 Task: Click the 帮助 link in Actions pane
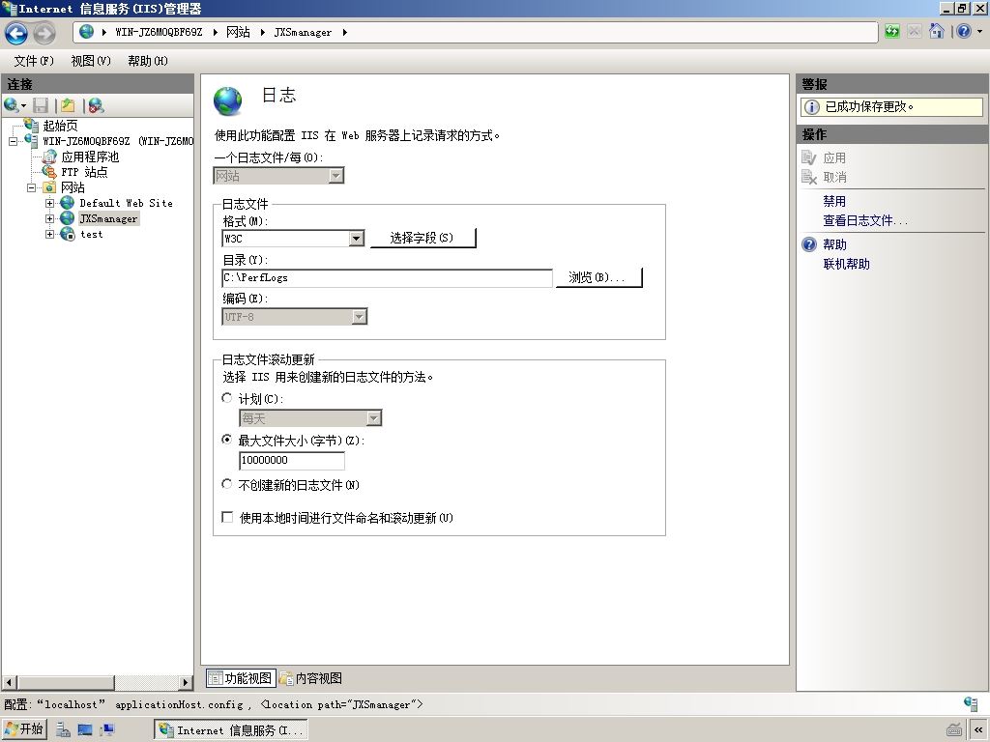(x=834, y=244)
